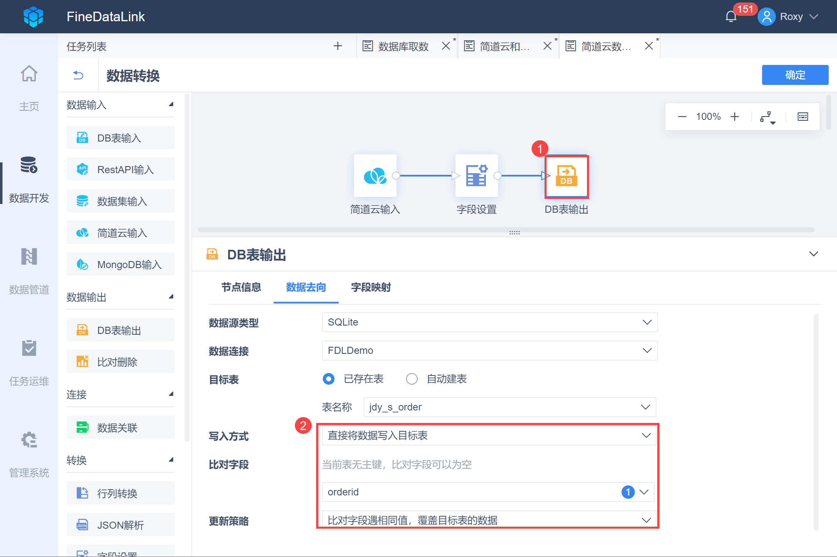The image size is (837, 557).
Task: Switch to the 字段映射 tab
Action: (371, 287)
